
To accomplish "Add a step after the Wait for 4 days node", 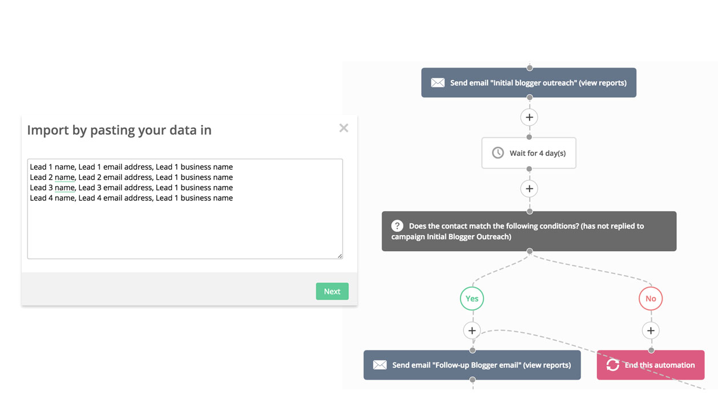I will [529, 188].
